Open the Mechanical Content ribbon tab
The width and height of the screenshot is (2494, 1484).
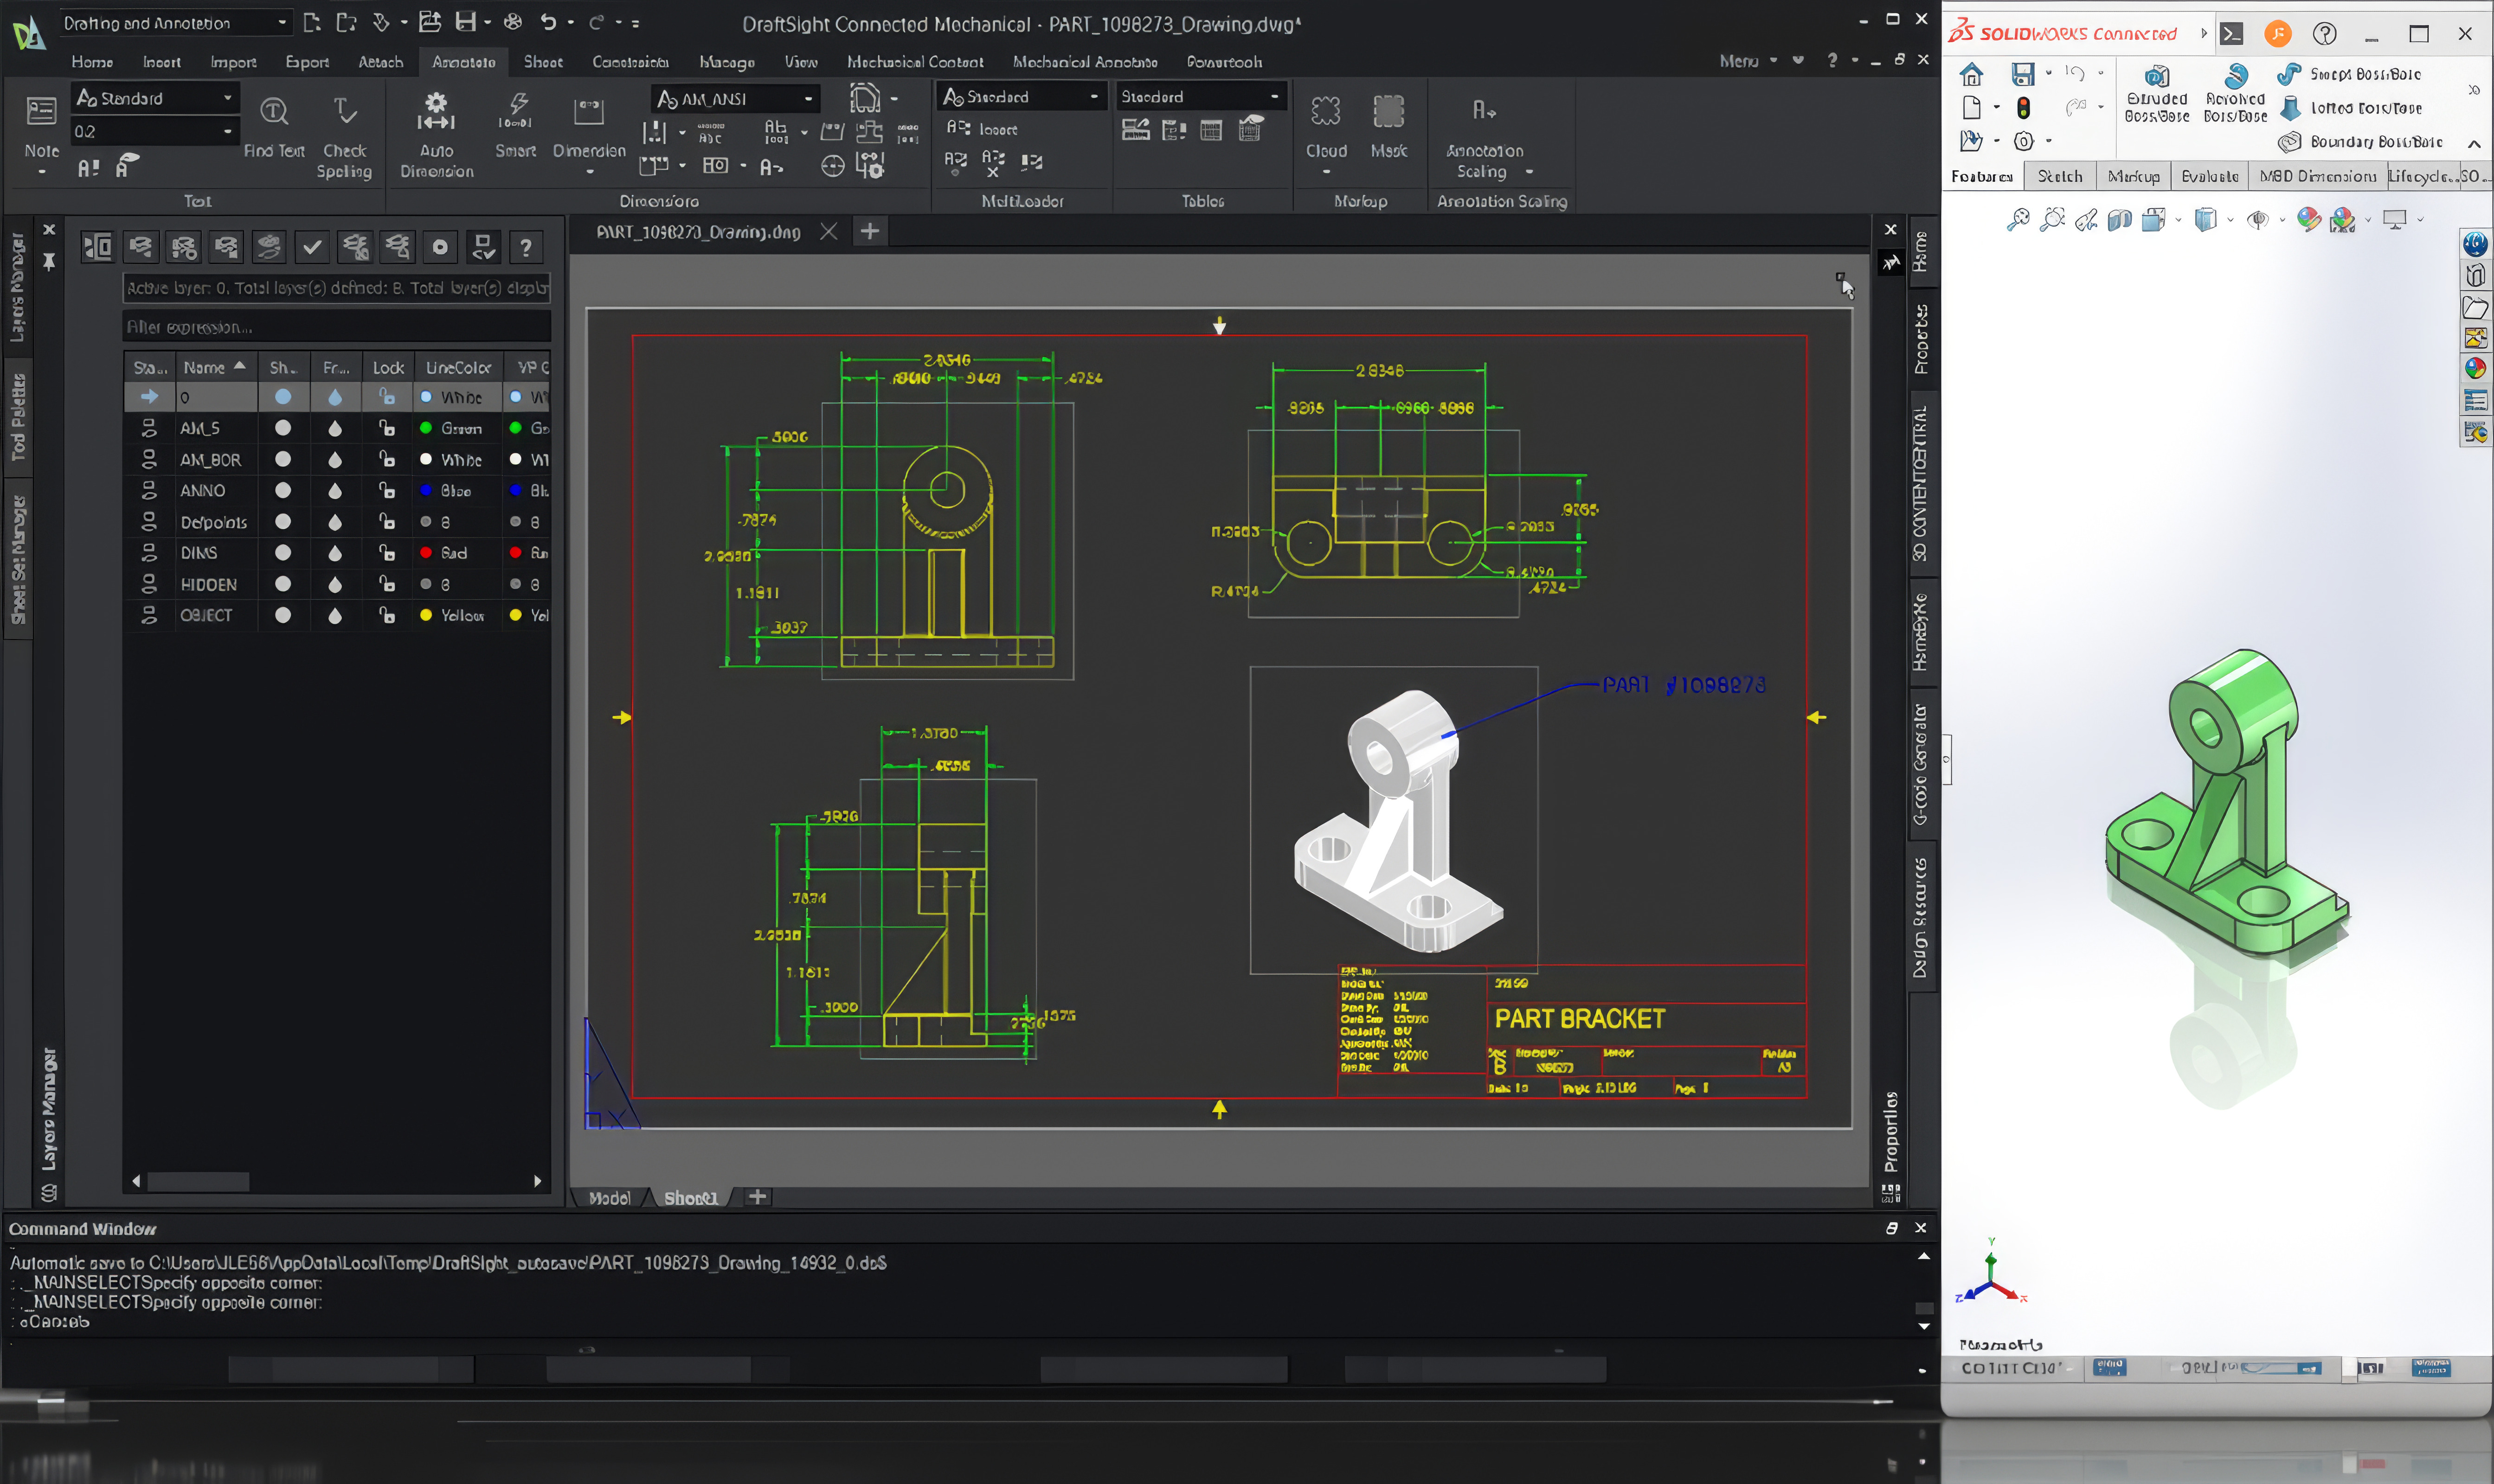tap(914, 62)
